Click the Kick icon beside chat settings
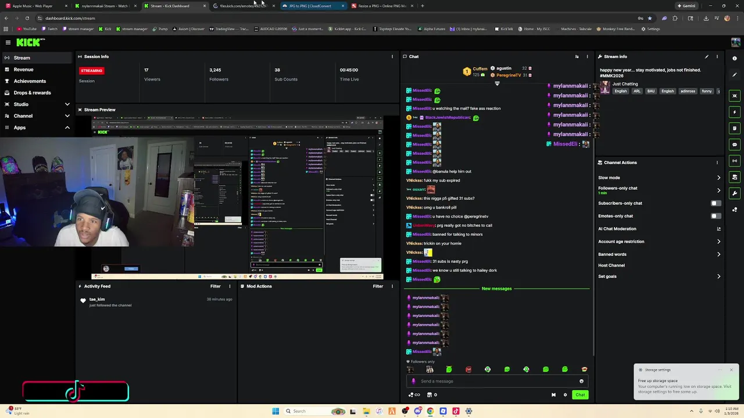 coord(553,395)
